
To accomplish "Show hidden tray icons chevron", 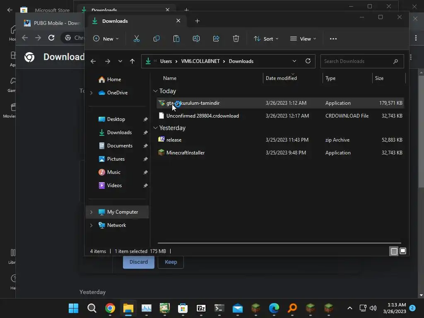I will click(349, 308).
